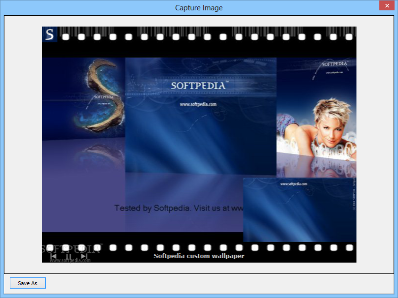398x298 pixels.
Task: Click the 'Softpedia custom wallpaper' caption
Action: (199, 256)
